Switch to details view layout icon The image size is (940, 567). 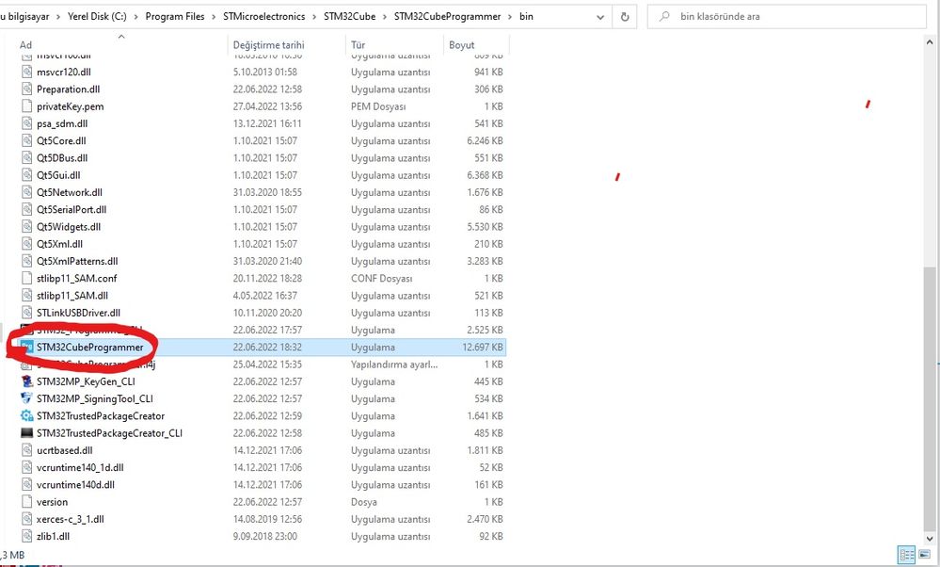[x=906, y=555]
